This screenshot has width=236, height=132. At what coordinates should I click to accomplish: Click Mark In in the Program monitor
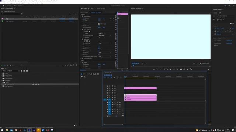157,69
